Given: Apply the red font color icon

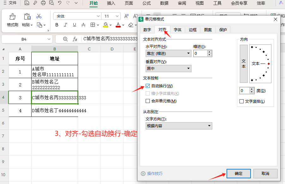Looking at the screenshot, I should coord(118,25).
